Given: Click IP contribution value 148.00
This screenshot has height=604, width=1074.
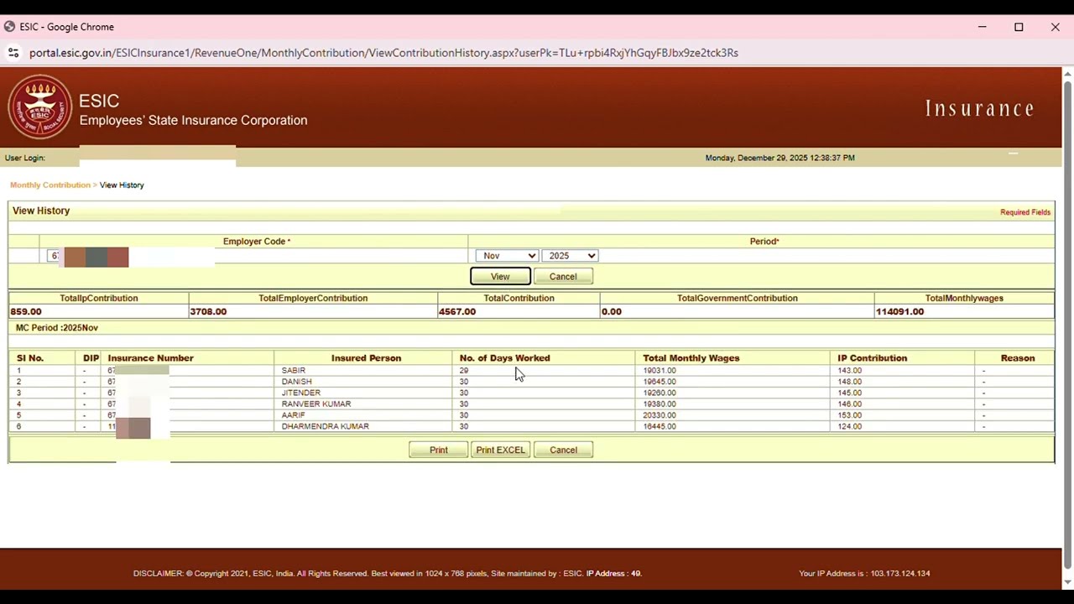Looking at the screenshot, I should point(850,382).
